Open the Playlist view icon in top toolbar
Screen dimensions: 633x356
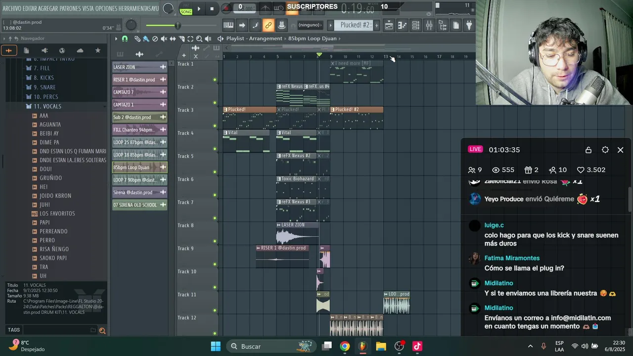(389, 25)
